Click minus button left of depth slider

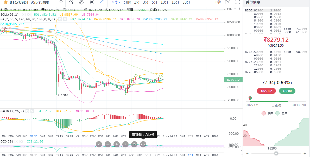[248, 153]
